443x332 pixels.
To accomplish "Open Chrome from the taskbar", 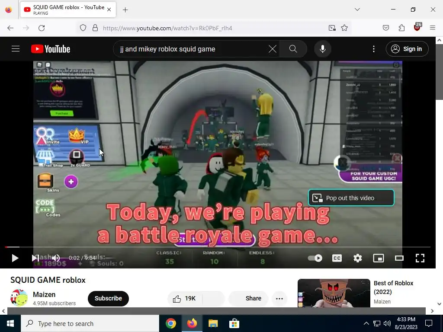I will coord(170,323).
